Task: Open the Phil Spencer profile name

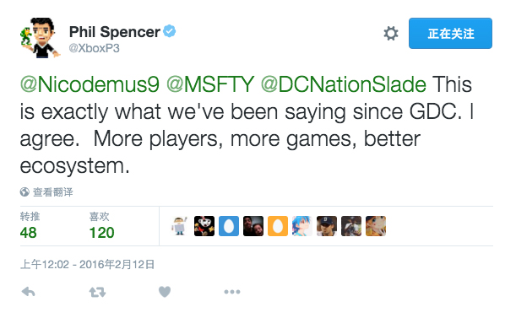Action: (115, 32)
